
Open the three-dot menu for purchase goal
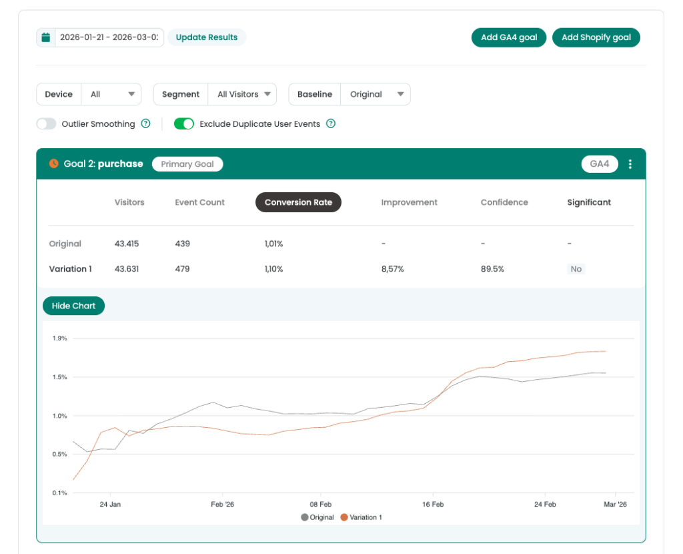coord(630,164)
